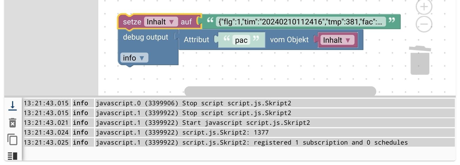Select the debug output block
Screen dimensions: 460x165
tap(145, 37)
